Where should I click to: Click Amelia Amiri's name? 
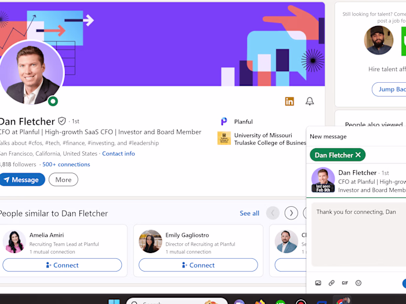(x=46, y=235)
